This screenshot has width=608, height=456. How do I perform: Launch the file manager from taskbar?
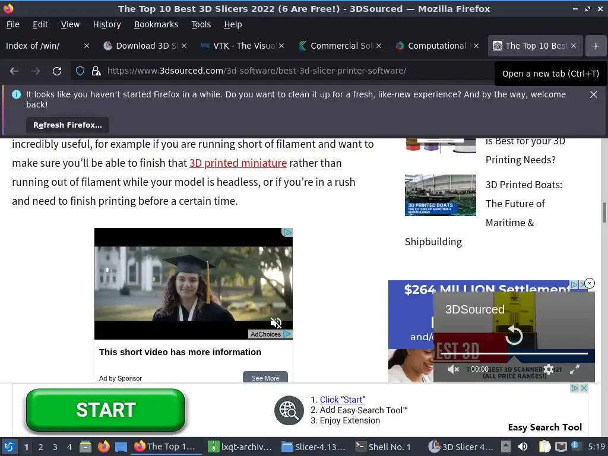(85, 447)
